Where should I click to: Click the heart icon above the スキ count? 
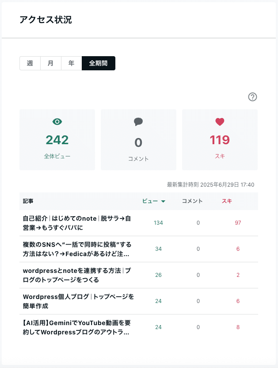click(220, 121)
